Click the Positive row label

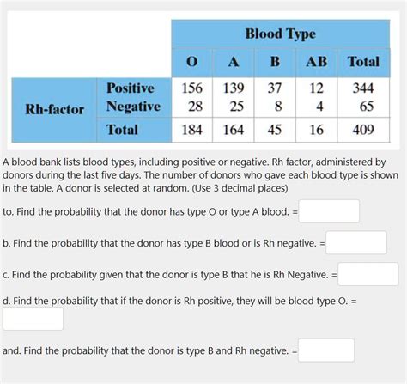click(x=131, y=88)
